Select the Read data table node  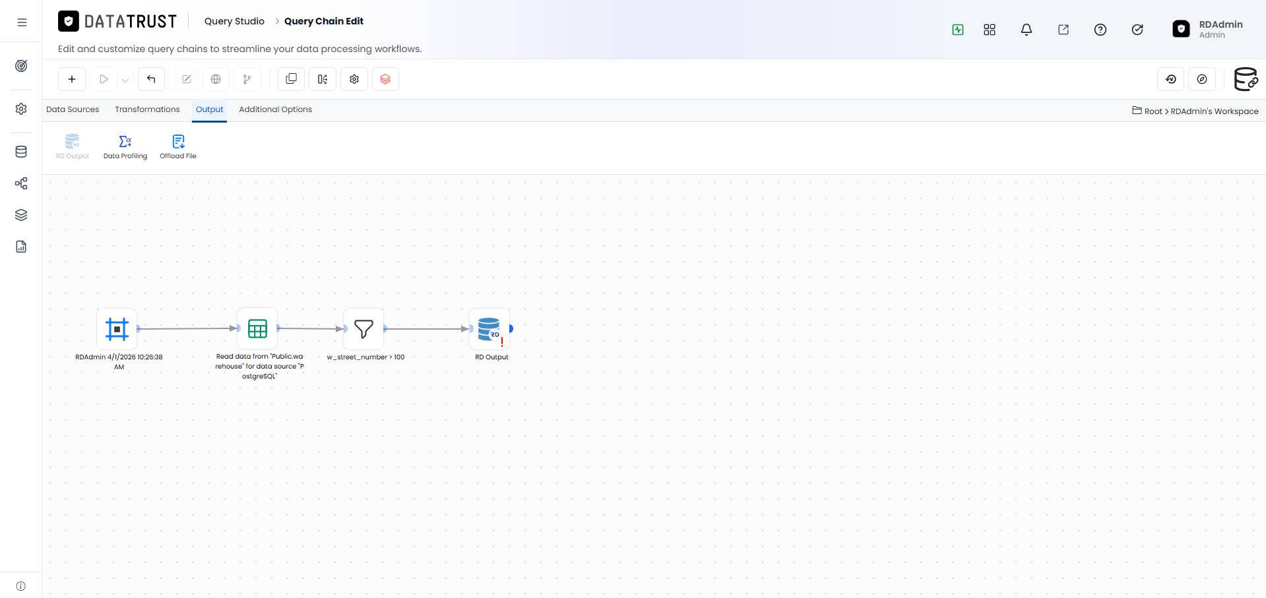tap(257, 328)
